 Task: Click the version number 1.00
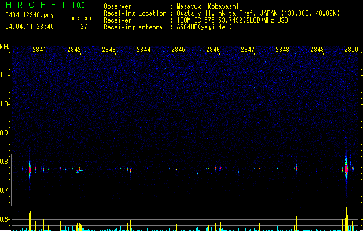(79, 5)
